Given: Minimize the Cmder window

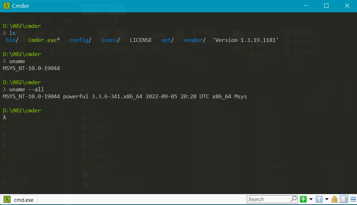Looking at the screenshot, I should [306, 6].
